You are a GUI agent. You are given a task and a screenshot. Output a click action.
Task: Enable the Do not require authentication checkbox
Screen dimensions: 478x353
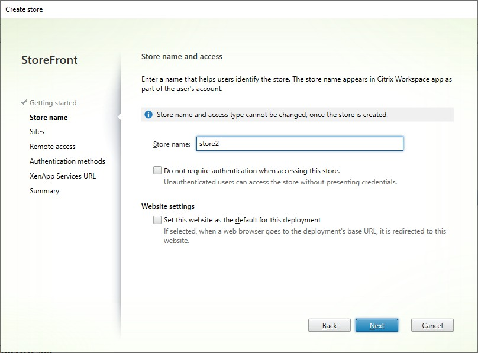(157, 170)
